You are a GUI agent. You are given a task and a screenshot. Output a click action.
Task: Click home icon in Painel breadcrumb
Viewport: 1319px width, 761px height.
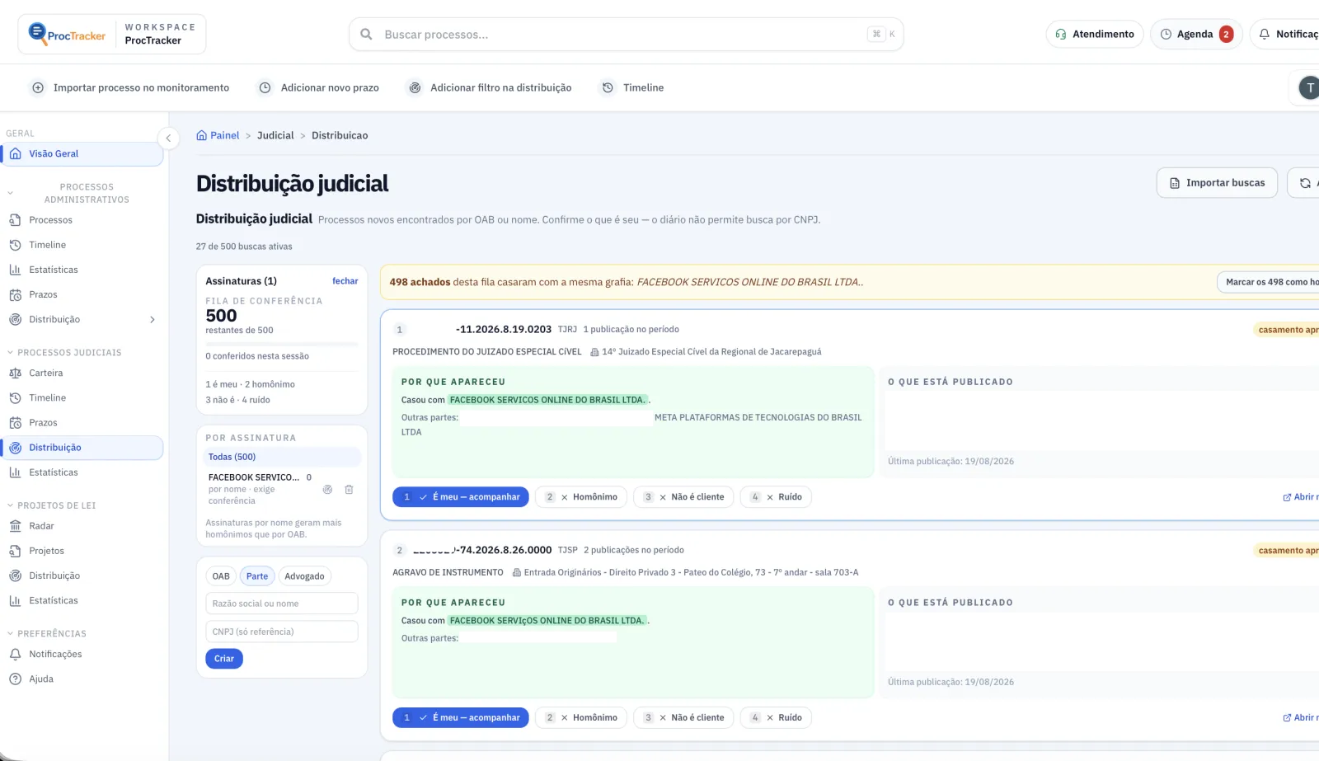click(x=201, y=135)
